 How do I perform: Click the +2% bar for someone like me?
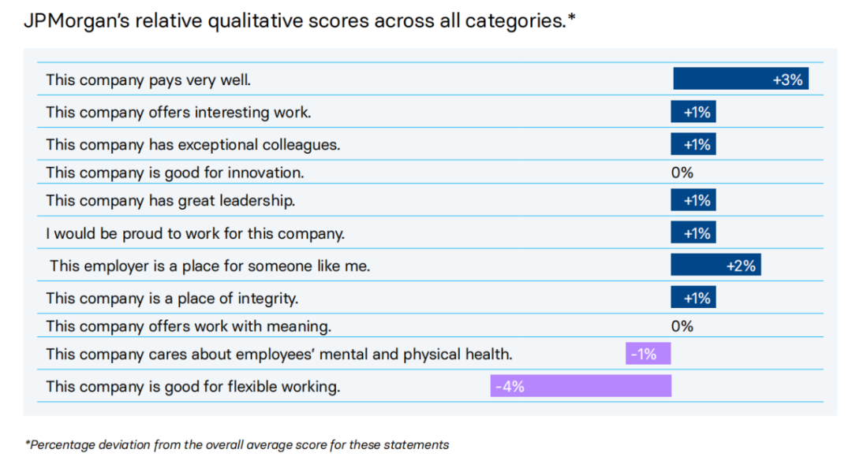click(716, 266)
